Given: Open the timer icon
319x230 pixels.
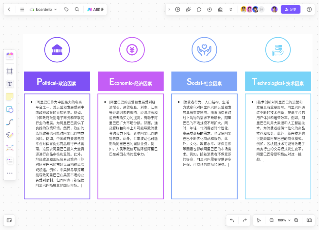Looking at the screenshot, I should pyautogui.click(x=210, y=9).
